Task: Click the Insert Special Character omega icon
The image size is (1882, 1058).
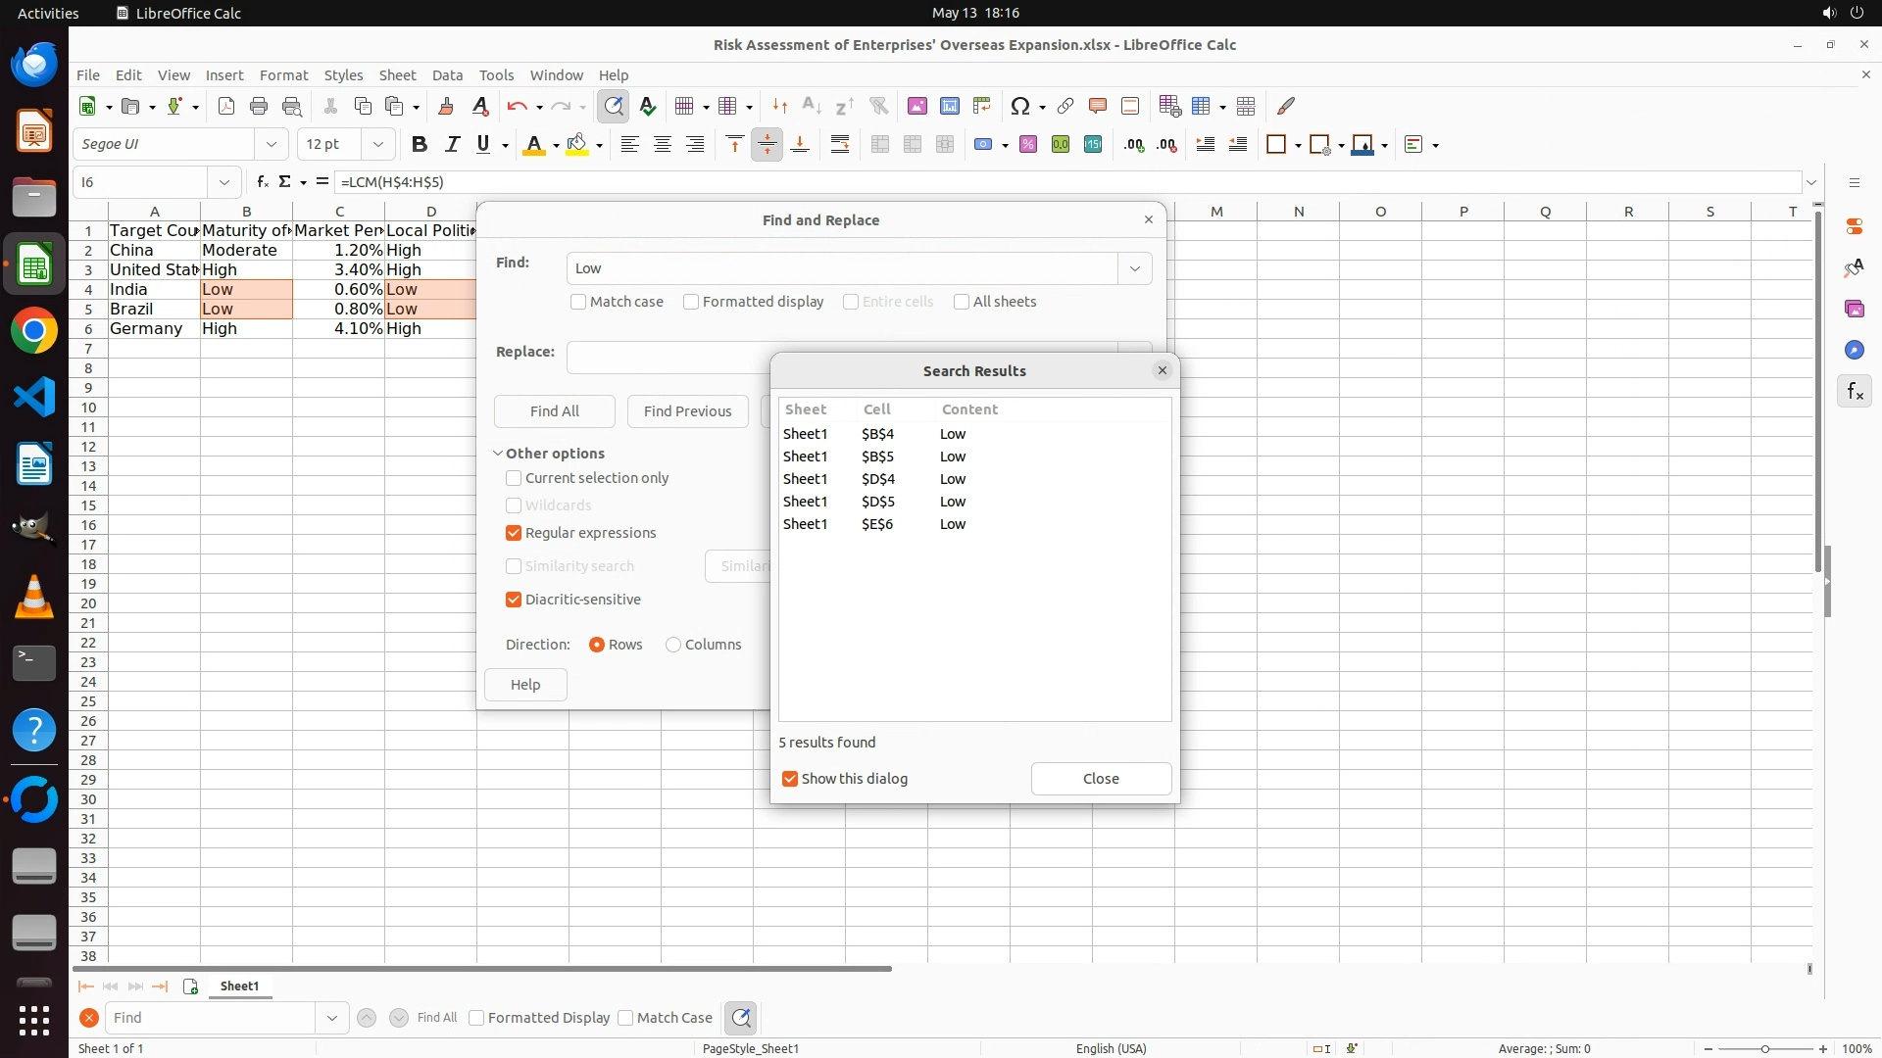Action: point(1019,106)
